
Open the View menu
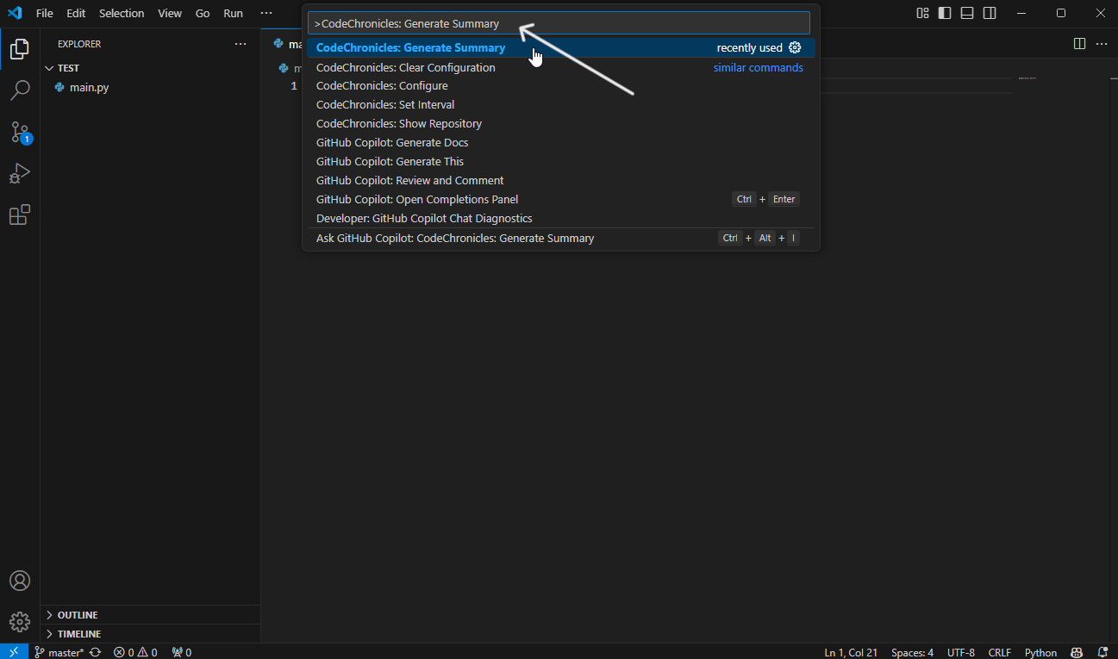170,13
